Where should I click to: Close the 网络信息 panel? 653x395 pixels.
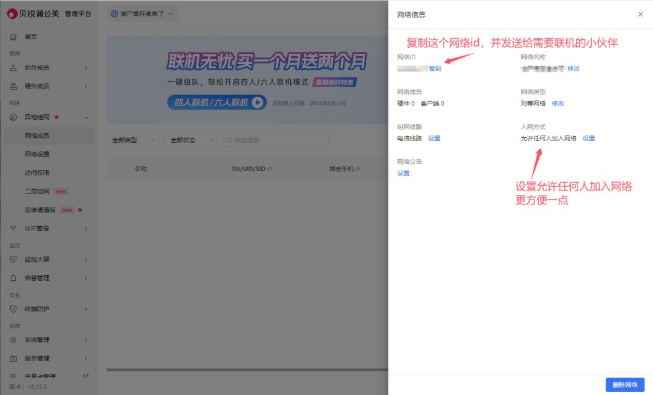pyautogui.click(x=640, y=14)
